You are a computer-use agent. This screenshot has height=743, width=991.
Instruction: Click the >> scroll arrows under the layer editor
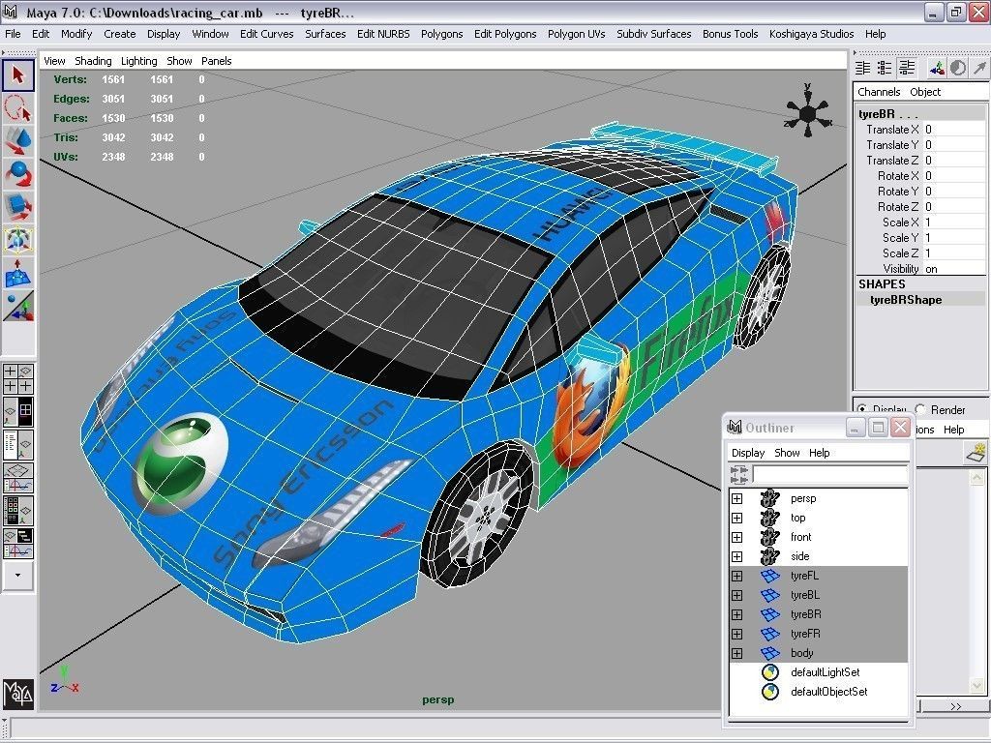[955, 706]
